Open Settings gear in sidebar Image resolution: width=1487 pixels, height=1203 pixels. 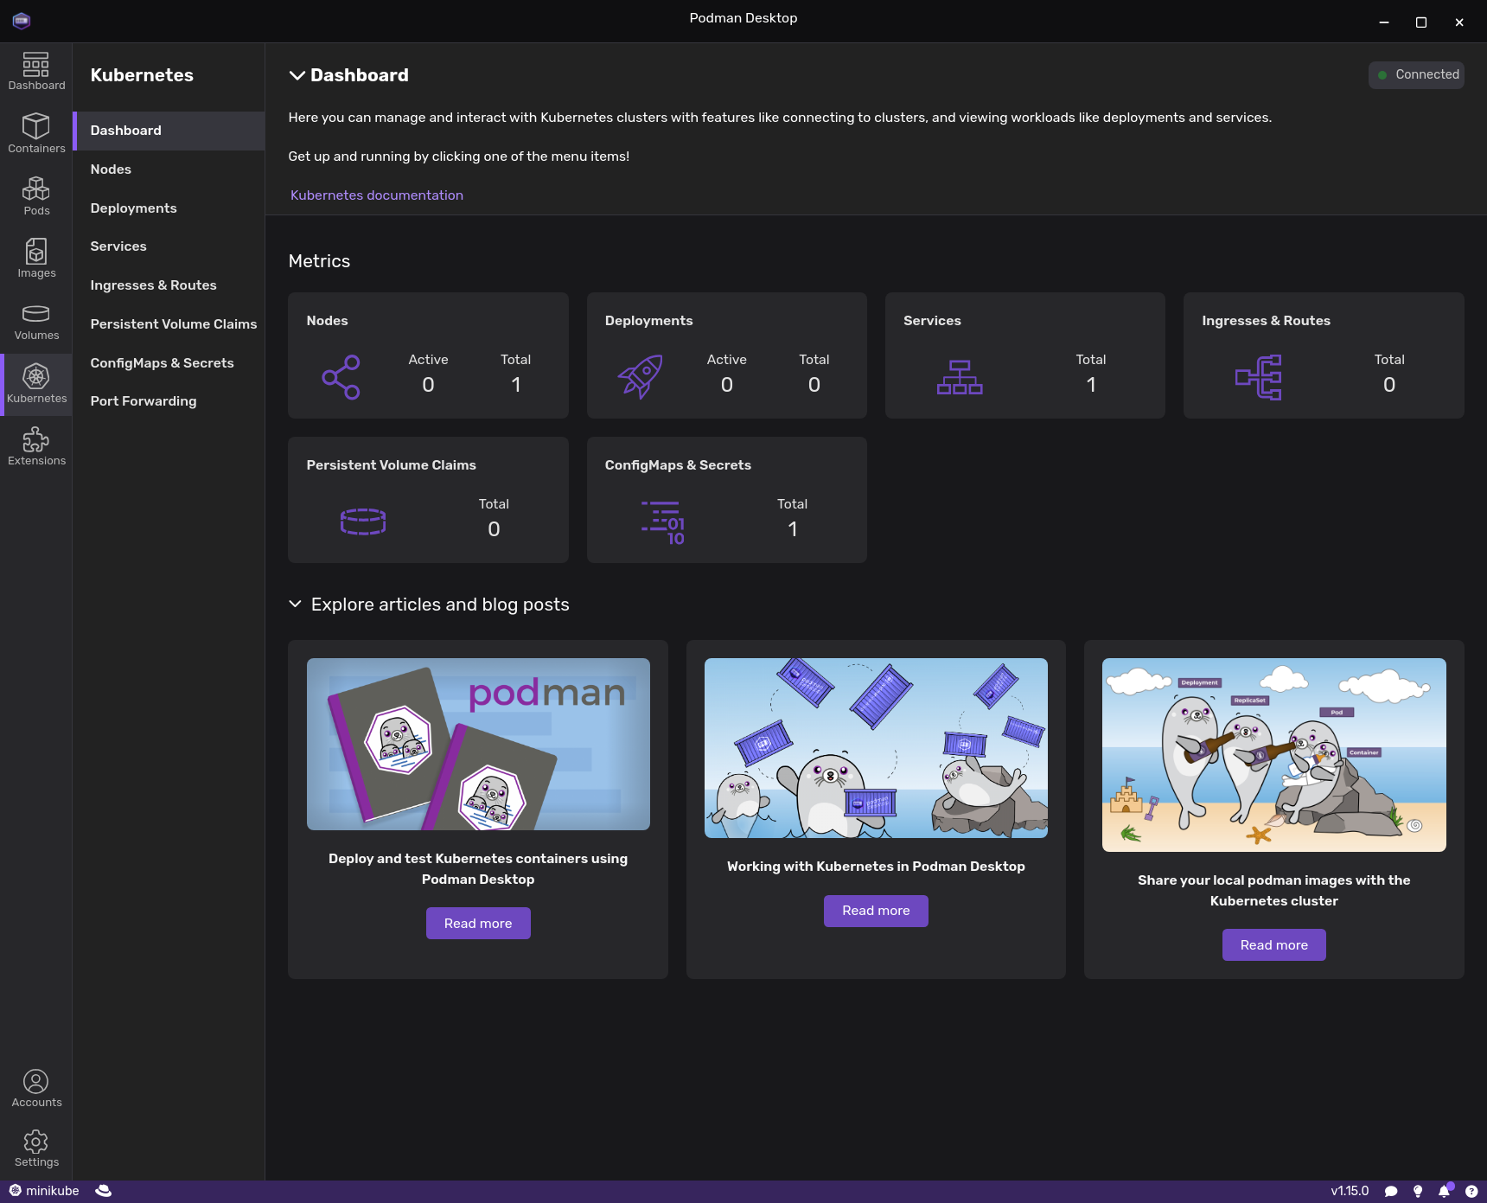tap(36, 1149)
